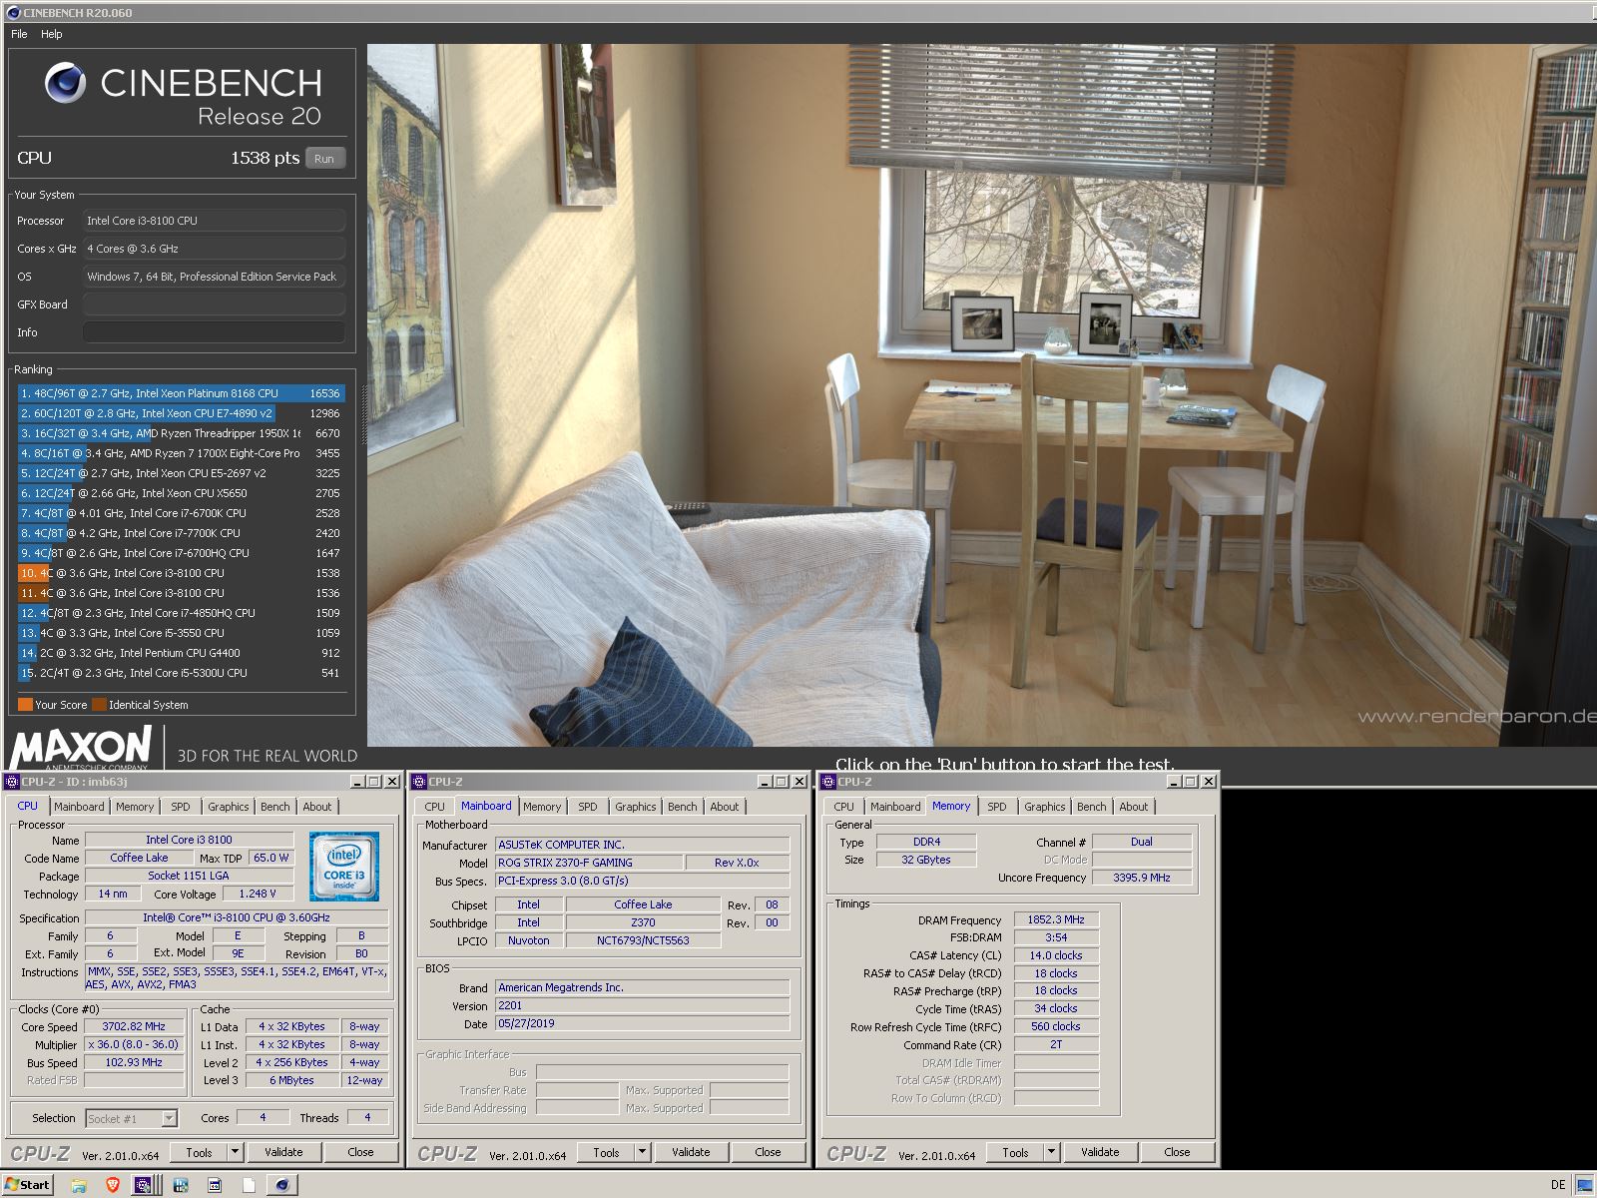Click Validate in Mainboard CPU-Z window
The image size is (1597, 1198).
pos(691,1152)
